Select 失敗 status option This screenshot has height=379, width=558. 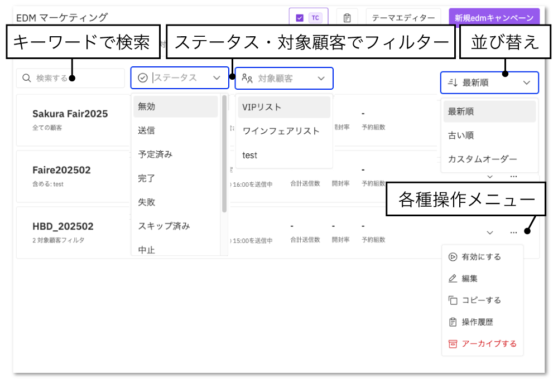pos(175,202)
